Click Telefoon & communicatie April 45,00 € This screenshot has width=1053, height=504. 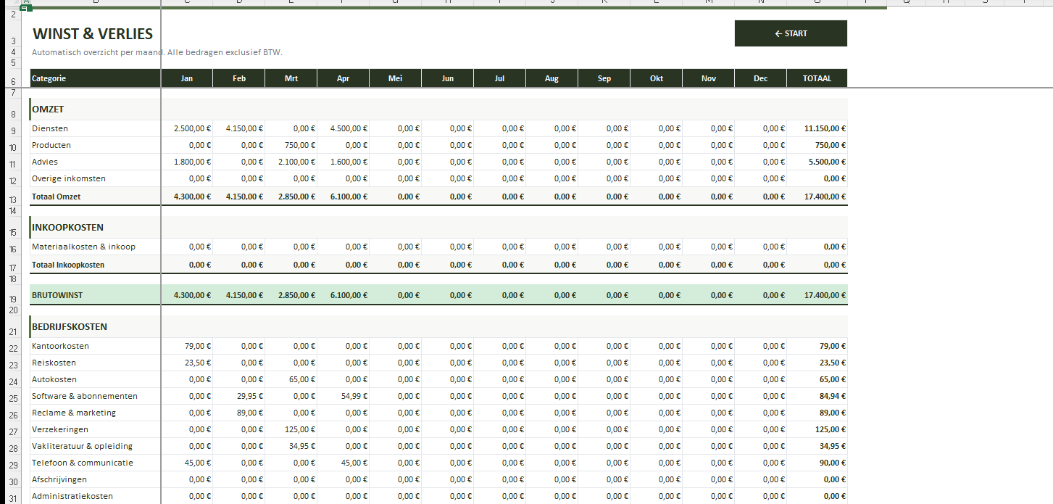[354, 463]
